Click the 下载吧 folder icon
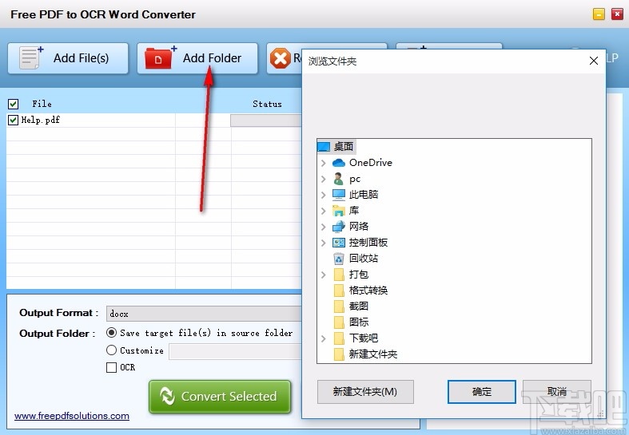Viewport: 629px width, 435px height. (x=339, y=338)
